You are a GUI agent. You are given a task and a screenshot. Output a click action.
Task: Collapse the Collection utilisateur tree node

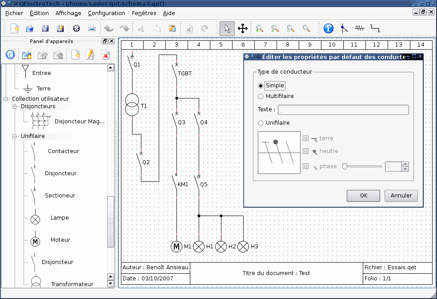tap(6, 99)
